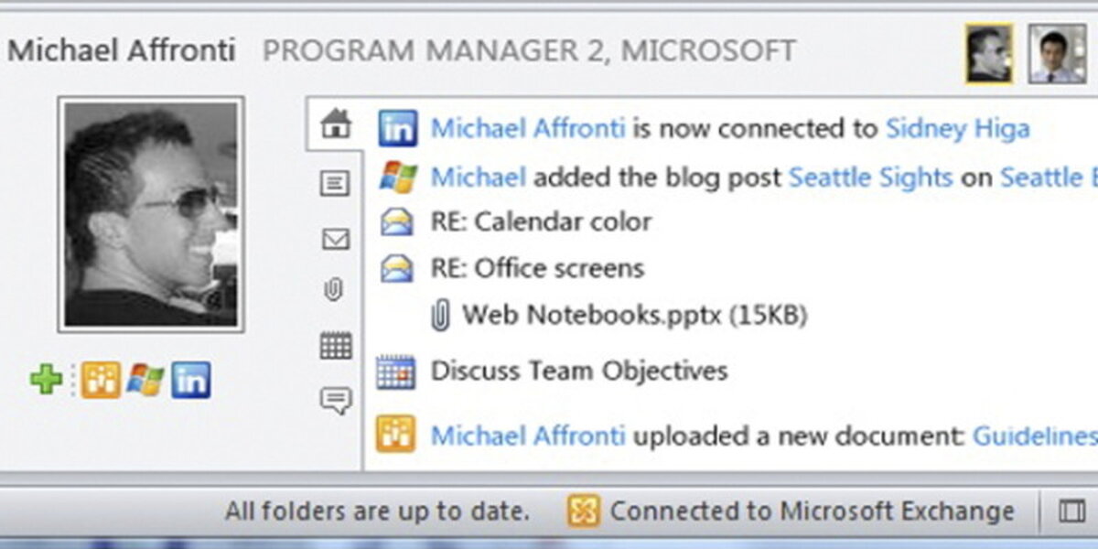Viewport: 1098px width, 549px height.
Task: Click the LinkedIn icon under the photo
Action: click(x=191, y=380)
